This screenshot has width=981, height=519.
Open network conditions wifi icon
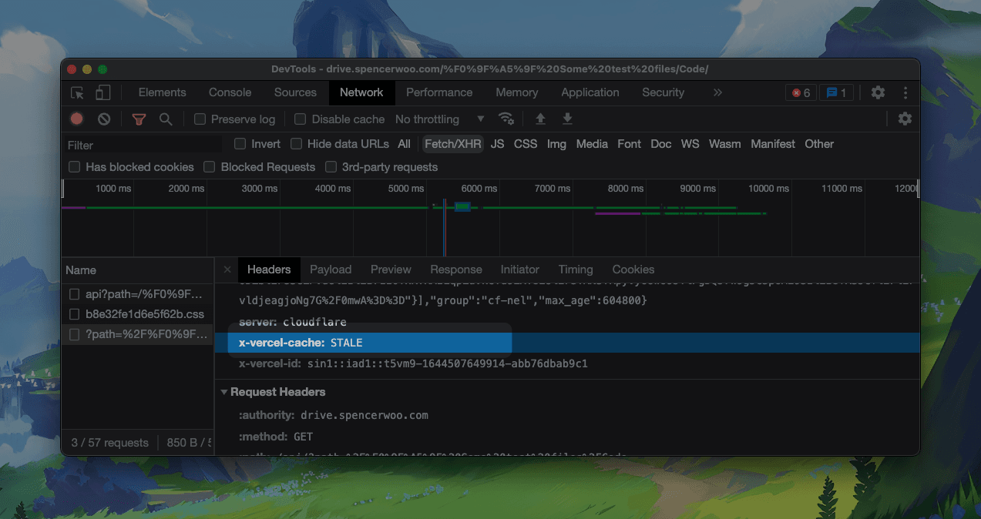pos(506,119)
